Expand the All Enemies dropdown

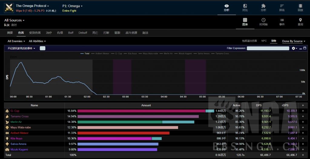tap(16, 41)
